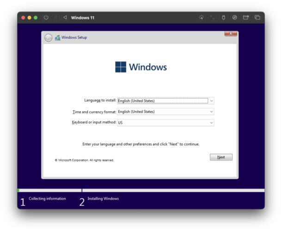Click the Windows 11 window title

[x=83, y=18]
